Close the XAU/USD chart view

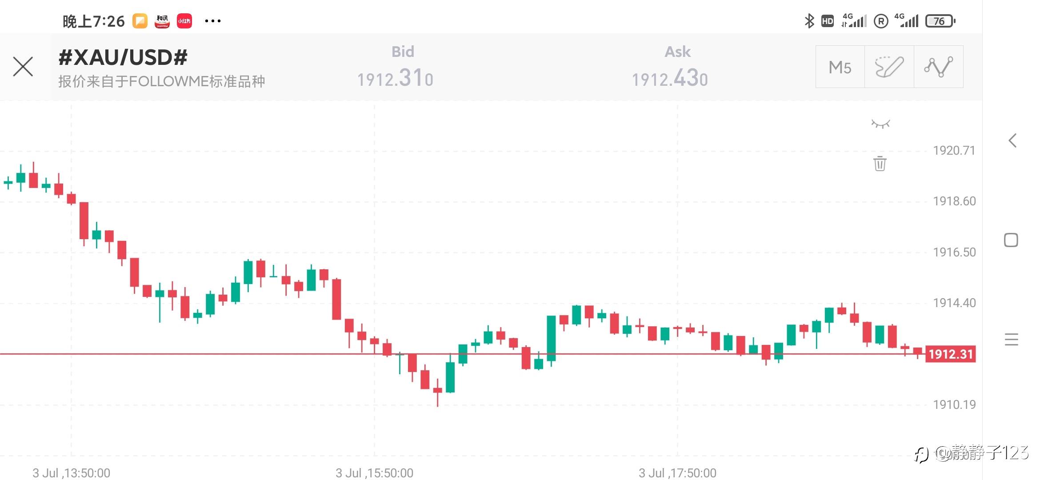coord(23,67)
